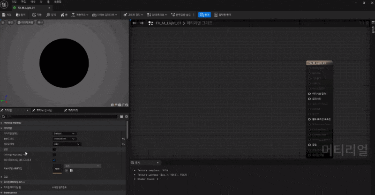375x195 pixels.
Task: Open the details panel settings gear
Action: pos(126,116)
